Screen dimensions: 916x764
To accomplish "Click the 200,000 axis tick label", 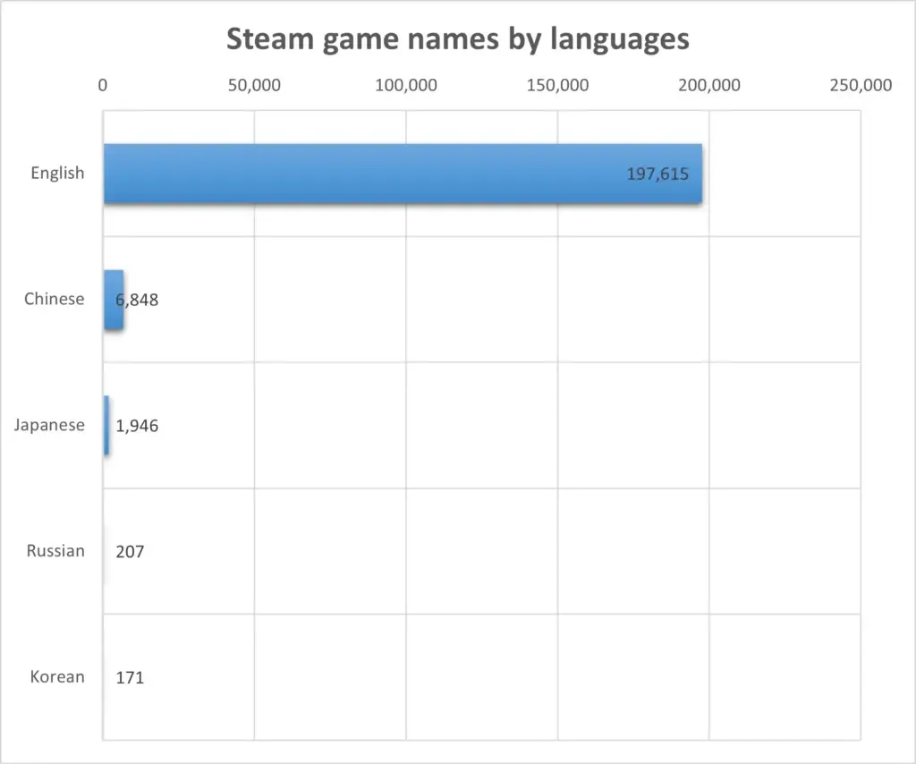I will tap(709, 86).
